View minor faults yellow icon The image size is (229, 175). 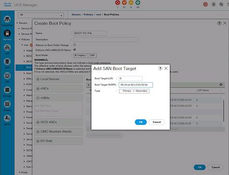pos(131,3)
